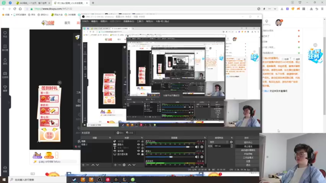Adjust 摄像头 channel volume slider
The image size is (326, 183).
tap(170, 157)
